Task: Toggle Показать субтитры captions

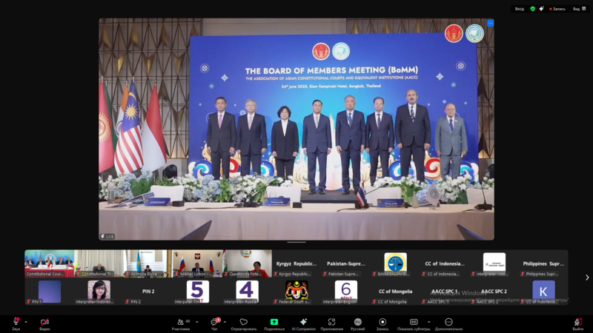Action: click(x=414, y=323)
